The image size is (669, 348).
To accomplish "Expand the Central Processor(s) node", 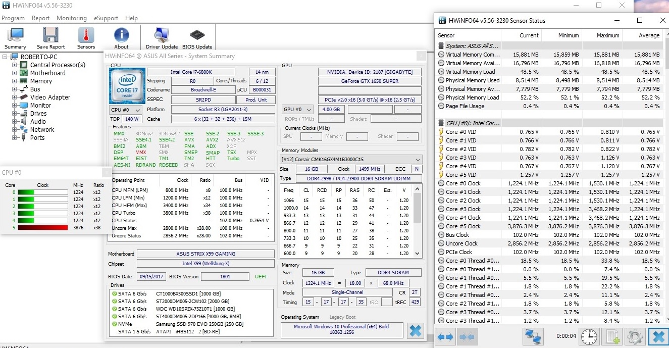I will pyautogui.click(x=15, y=65).
